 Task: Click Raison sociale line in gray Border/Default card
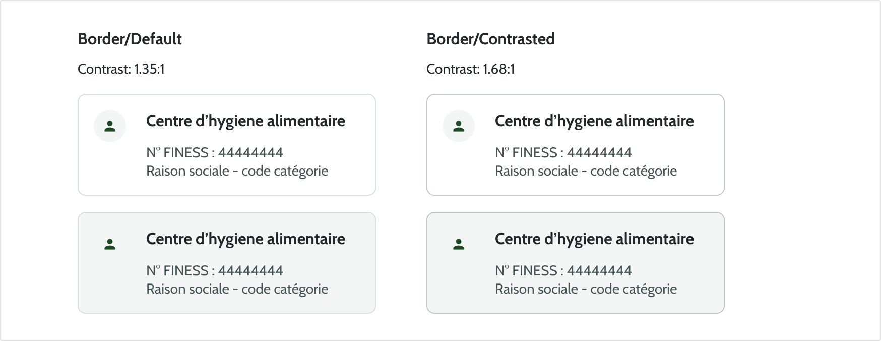click(x=237, y=290)
